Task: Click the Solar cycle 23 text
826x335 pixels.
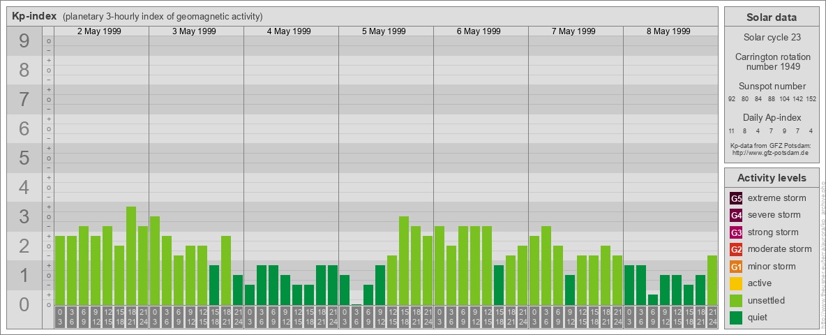Action: click(x=771, y=38)
